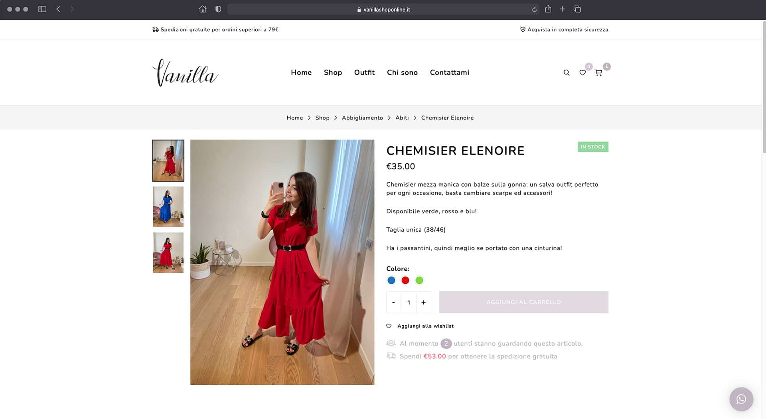Open the WhatsApp chat bubble

point(741,399)
